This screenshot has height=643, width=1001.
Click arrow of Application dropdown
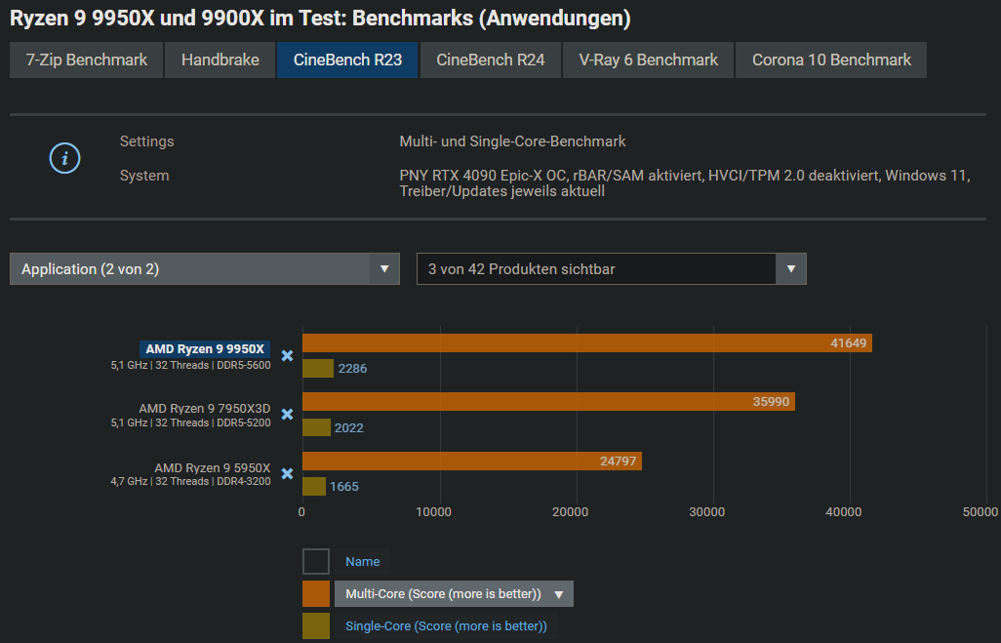[384, 269]
